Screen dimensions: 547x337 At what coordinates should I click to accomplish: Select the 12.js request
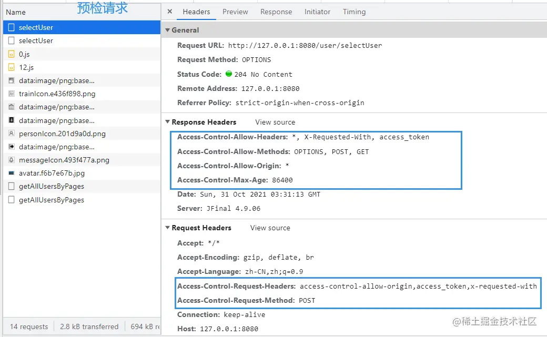(x=82, y=68)
